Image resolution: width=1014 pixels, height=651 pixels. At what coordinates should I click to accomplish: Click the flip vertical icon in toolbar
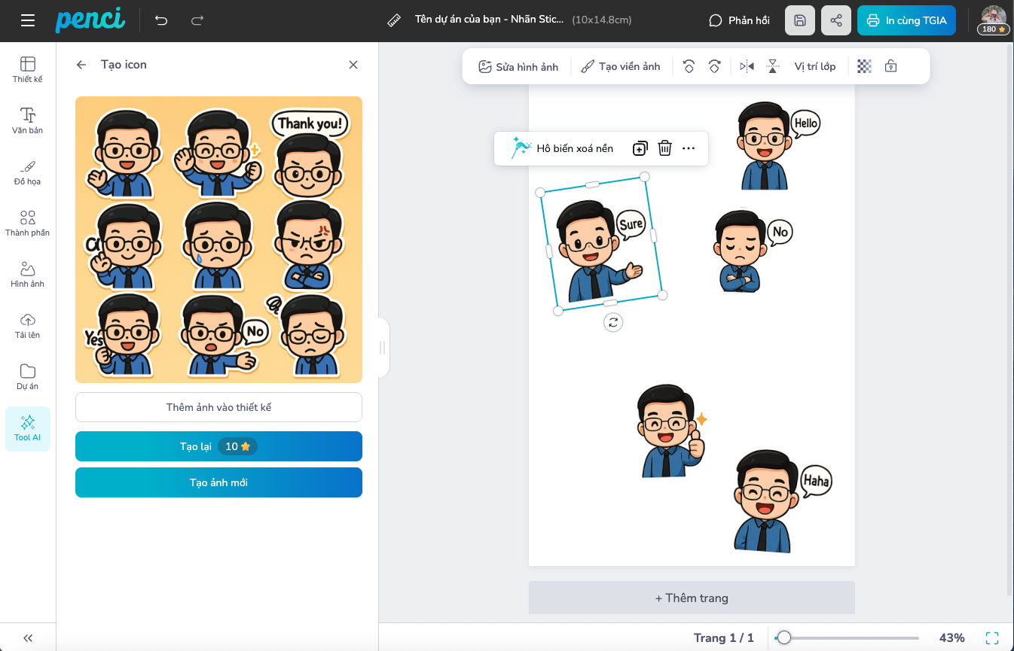(772, 66)
